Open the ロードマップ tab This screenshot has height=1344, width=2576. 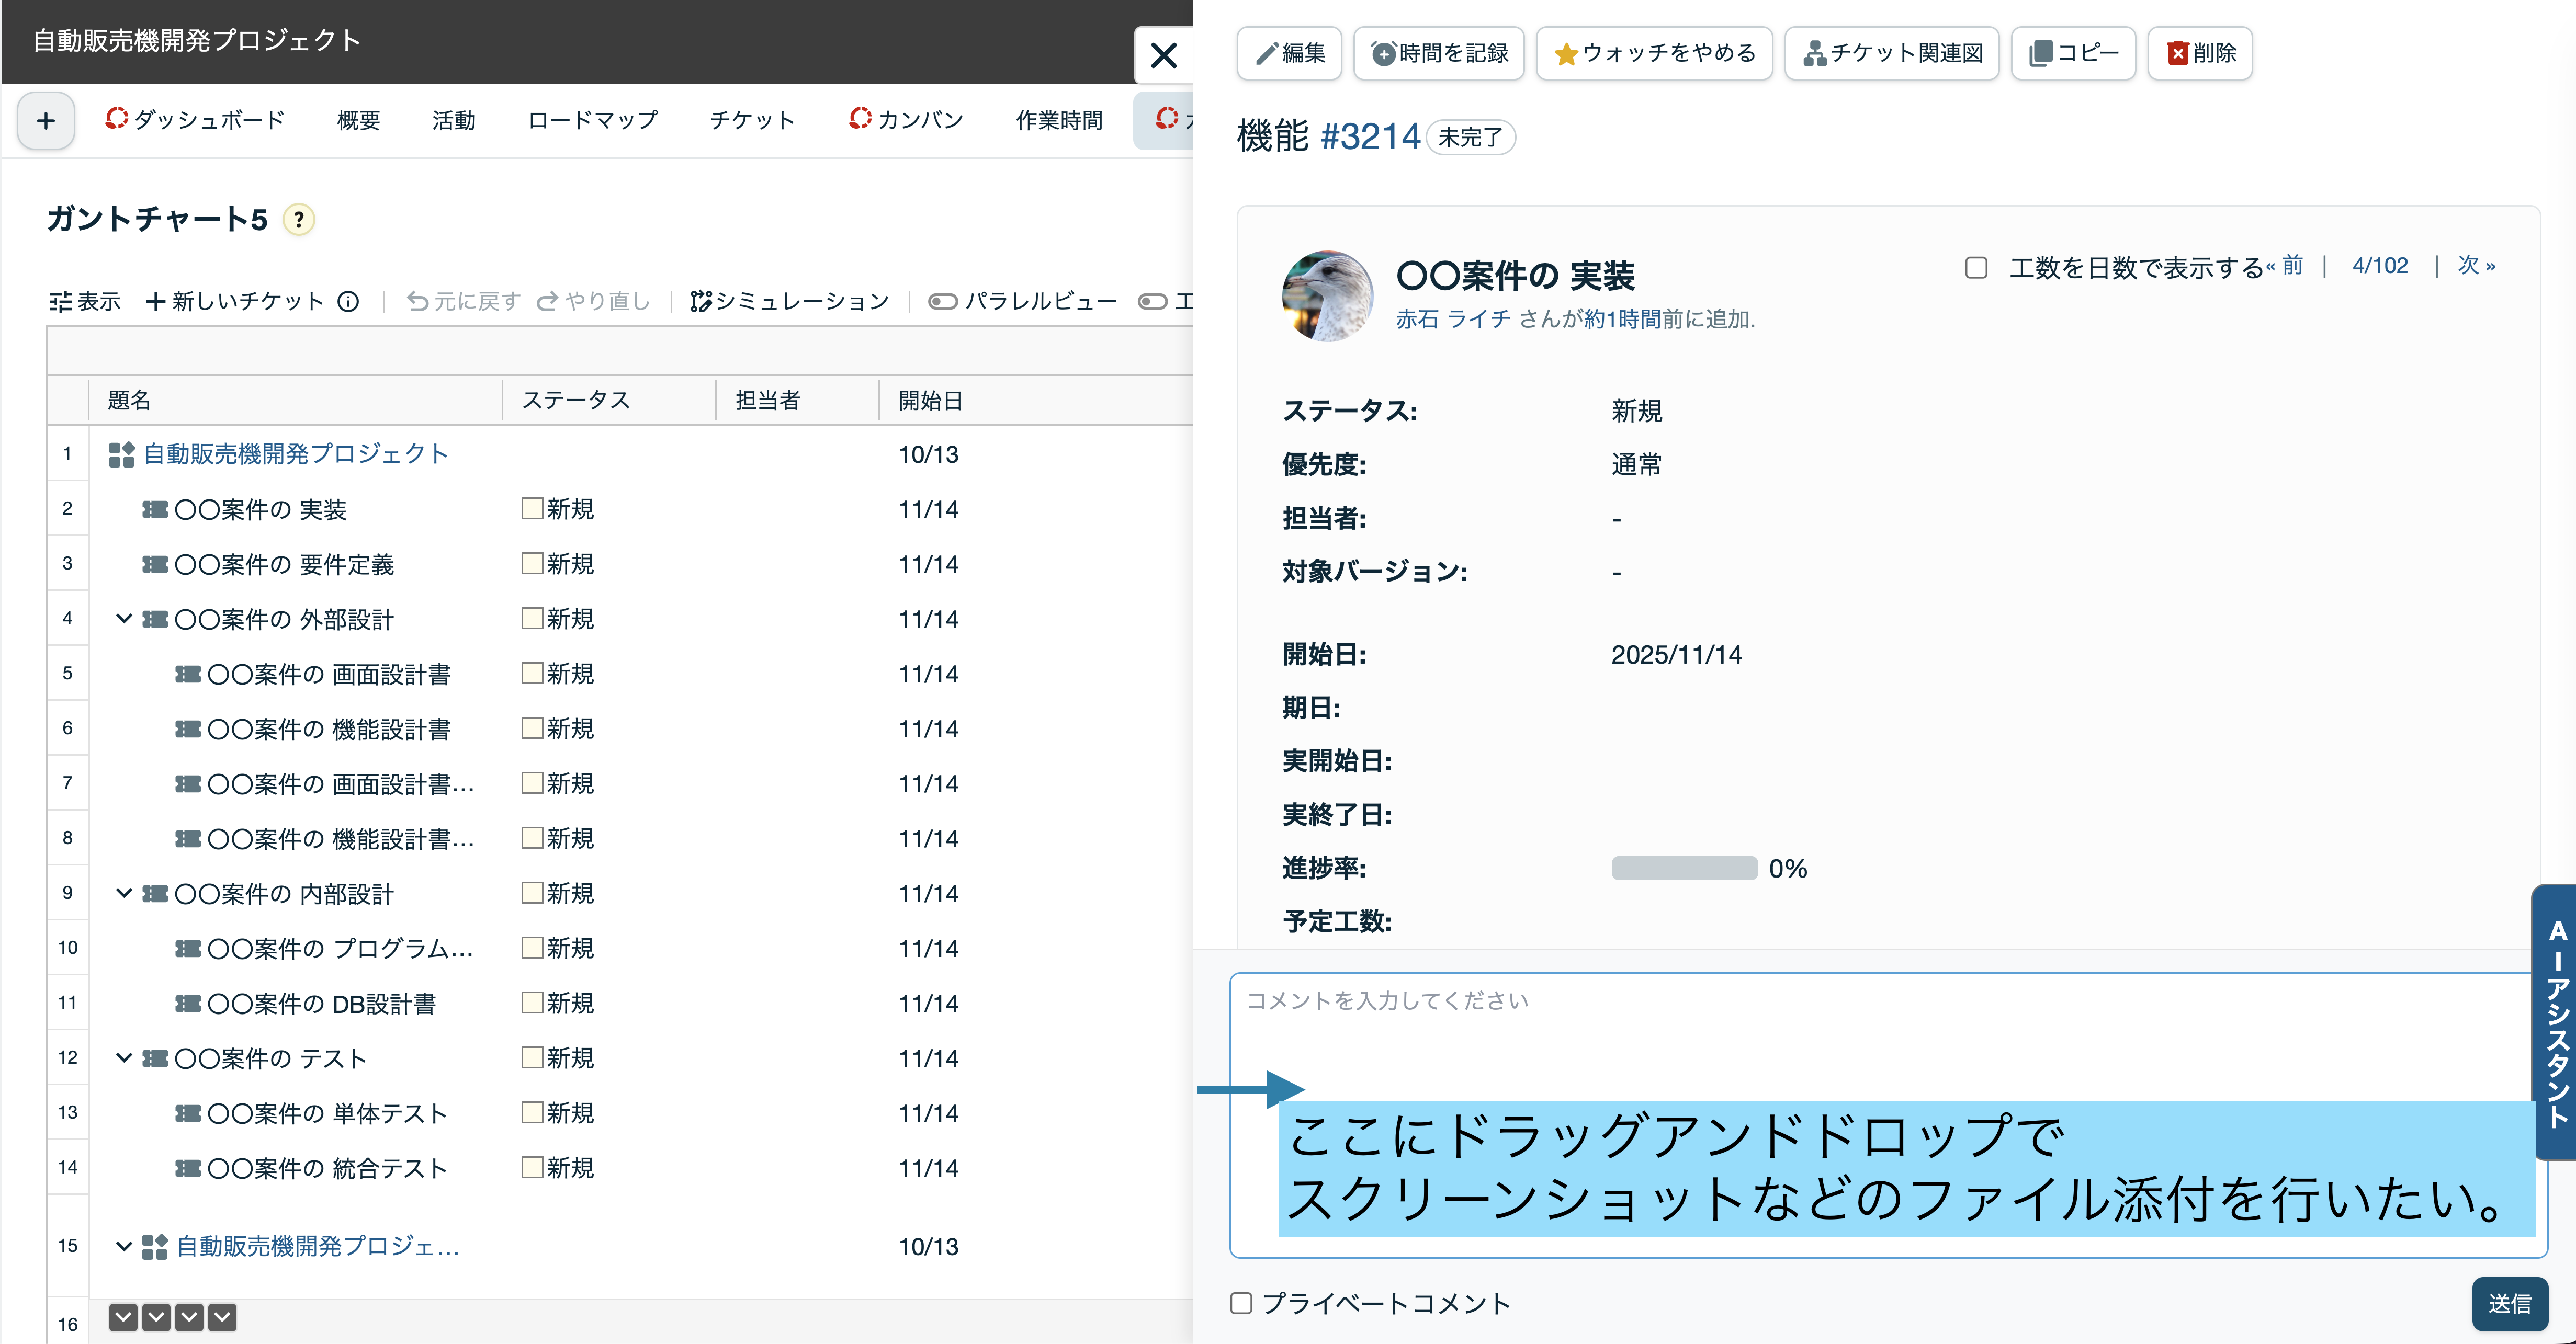tap(593, 120)
